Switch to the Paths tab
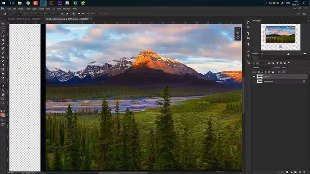310x174 pixels. [x=272, y=58]
